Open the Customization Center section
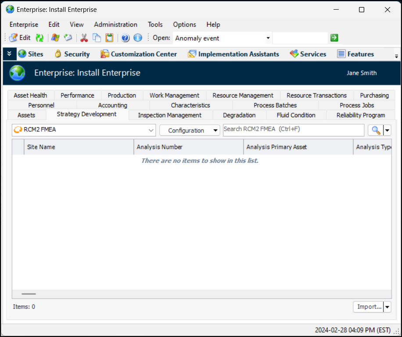 pos(139,54)
